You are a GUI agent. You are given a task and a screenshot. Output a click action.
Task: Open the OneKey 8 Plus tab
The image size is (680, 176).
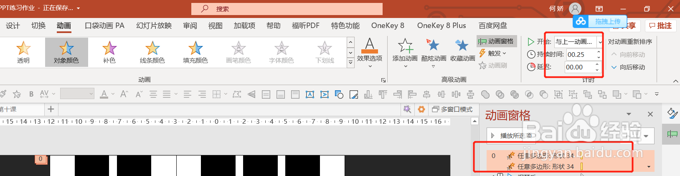(441, 26)
